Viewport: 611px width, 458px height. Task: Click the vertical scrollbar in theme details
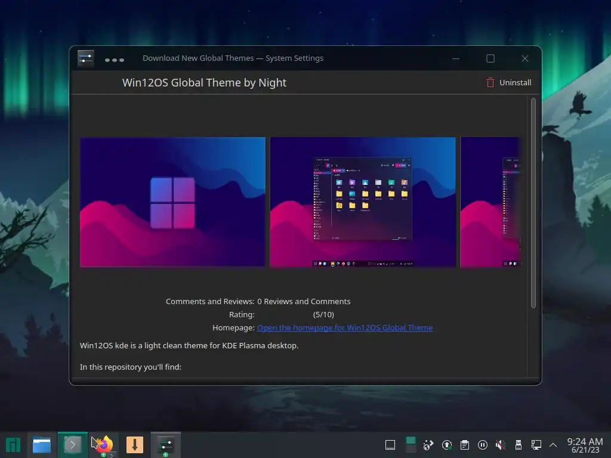pos(533,203)
